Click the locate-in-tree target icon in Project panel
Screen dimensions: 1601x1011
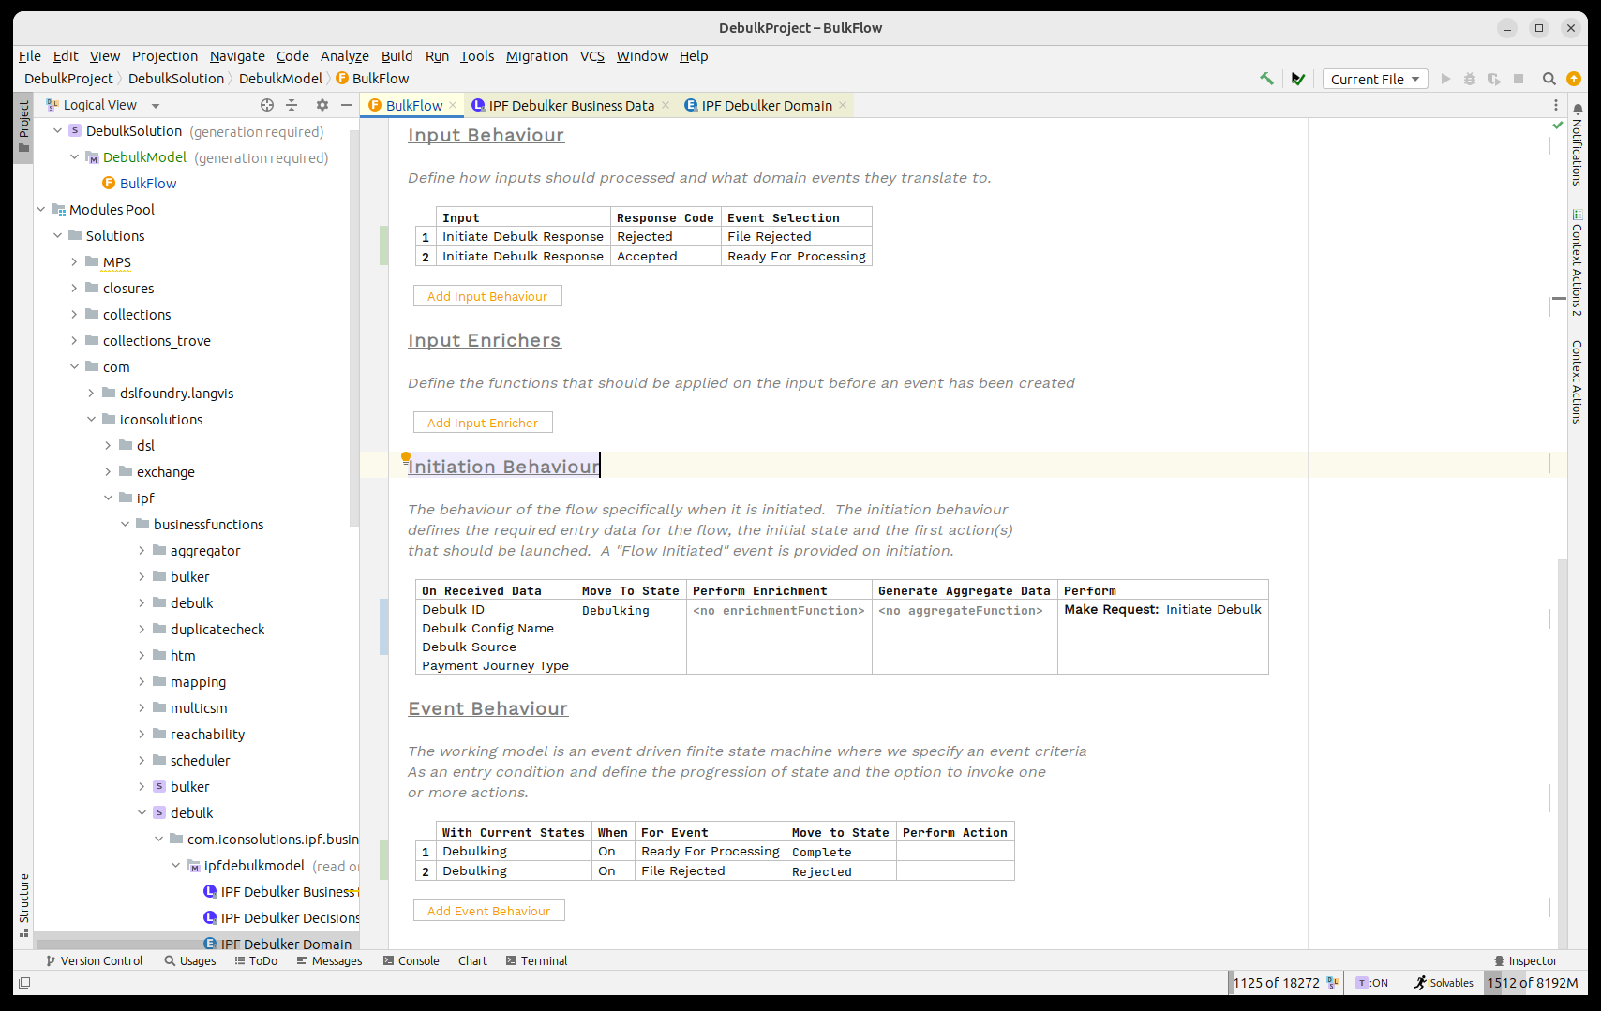point(267,105)
